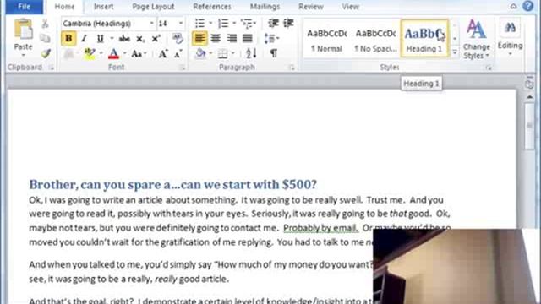Open the font name dropdown arrow
Image resolution: width=541 pixels, height=304 pixels.
point(151,24)
